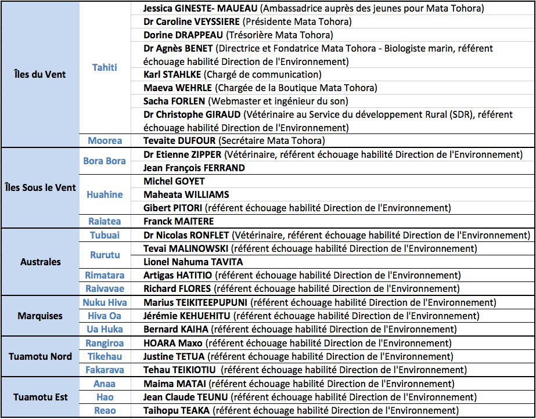
Task: Select the Dr Caroline VEYSSIERE row
Action: tap(247, 22)
